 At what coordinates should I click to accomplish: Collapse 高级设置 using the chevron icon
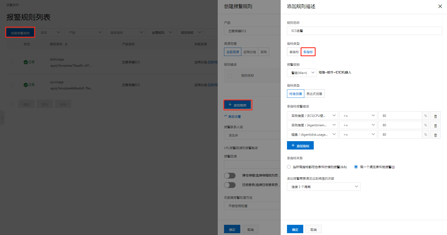(226, 116)
